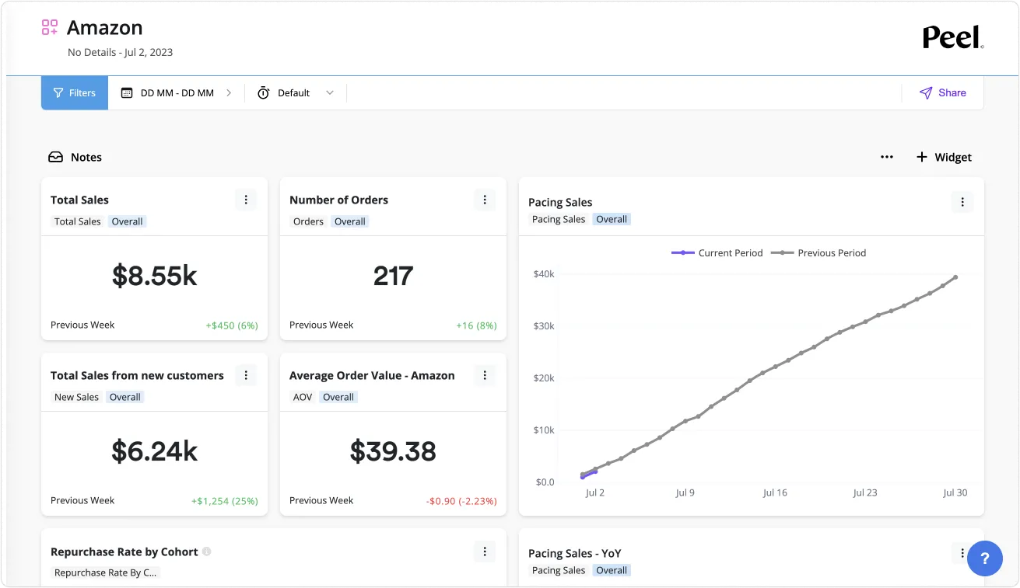
Task: Open Average Order Value widget kebab menu
Action: coord(485,375)
